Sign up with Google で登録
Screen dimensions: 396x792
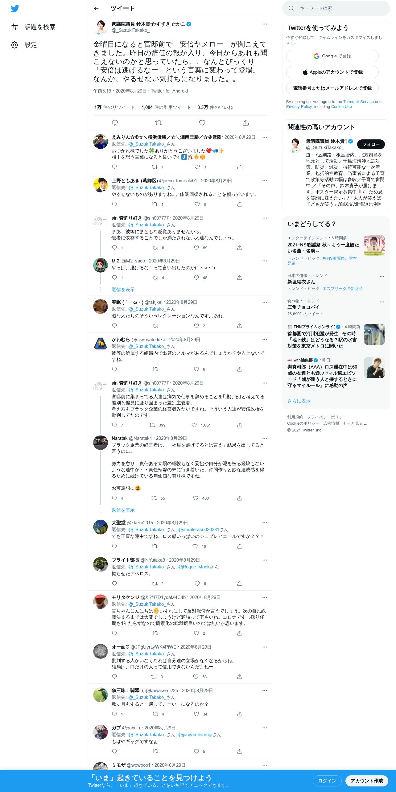(x=332, y=56)
